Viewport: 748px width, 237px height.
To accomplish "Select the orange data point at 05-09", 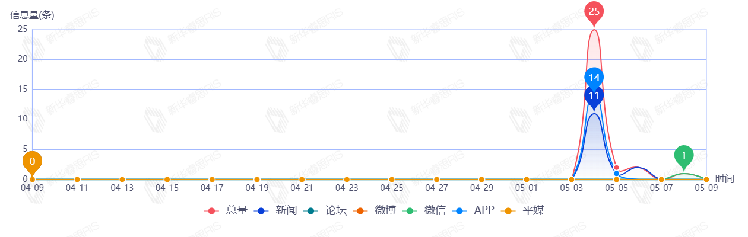I will point(706,180).
